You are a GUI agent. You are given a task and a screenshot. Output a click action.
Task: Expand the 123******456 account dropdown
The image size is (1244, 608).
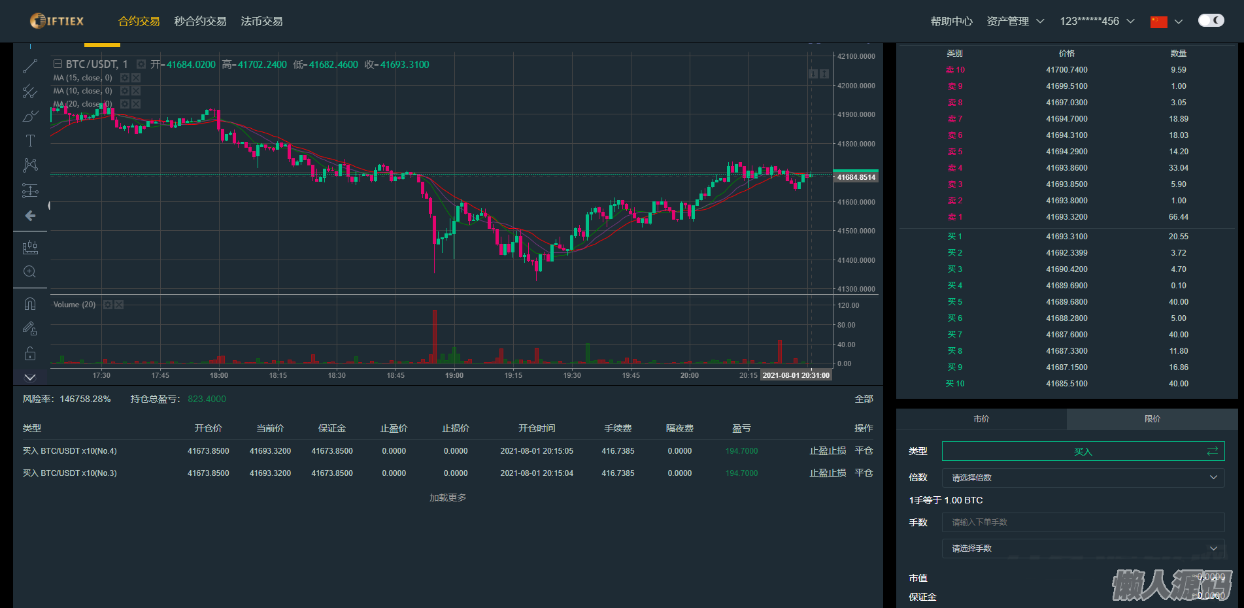tap(1097, 22)
